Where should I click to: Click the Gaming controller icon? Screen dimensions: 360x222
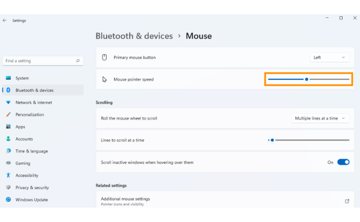8,163
